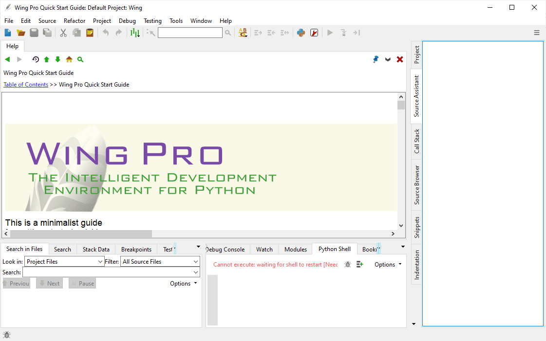Click the Indent toolbar icon
The width and height of the screenshot is (546, 341).
tap(258, 33)
